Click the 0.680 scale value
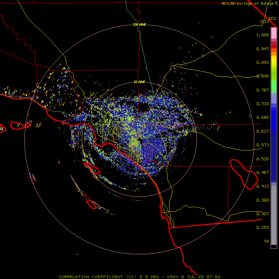This screenshot has width=279, height=279. pos(263,117)
